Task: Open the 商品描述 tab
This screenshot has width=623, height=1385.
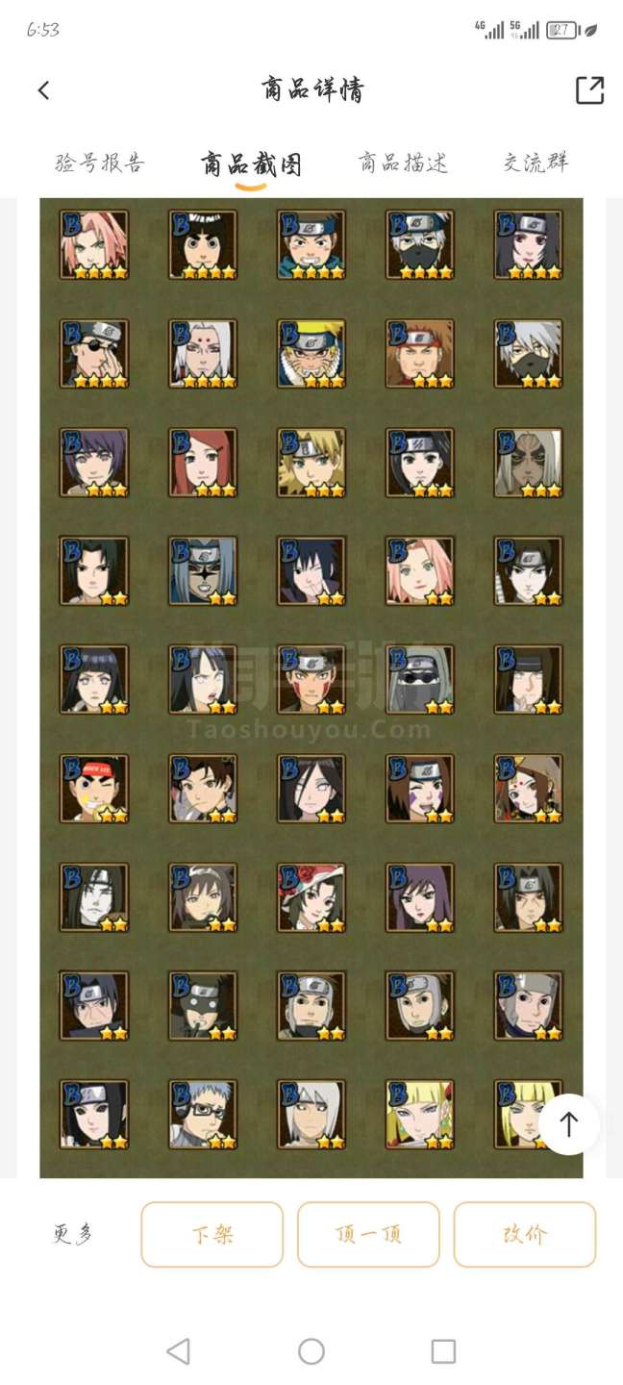Action: coord(404,163)
